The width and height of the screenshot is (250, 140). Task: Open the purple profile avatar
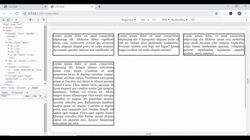[239, 14]
